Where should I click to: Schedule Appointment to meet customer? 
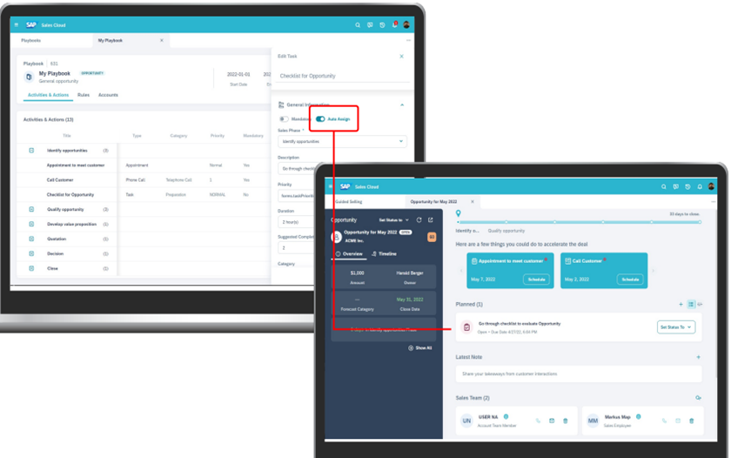(x=536, y=280)
